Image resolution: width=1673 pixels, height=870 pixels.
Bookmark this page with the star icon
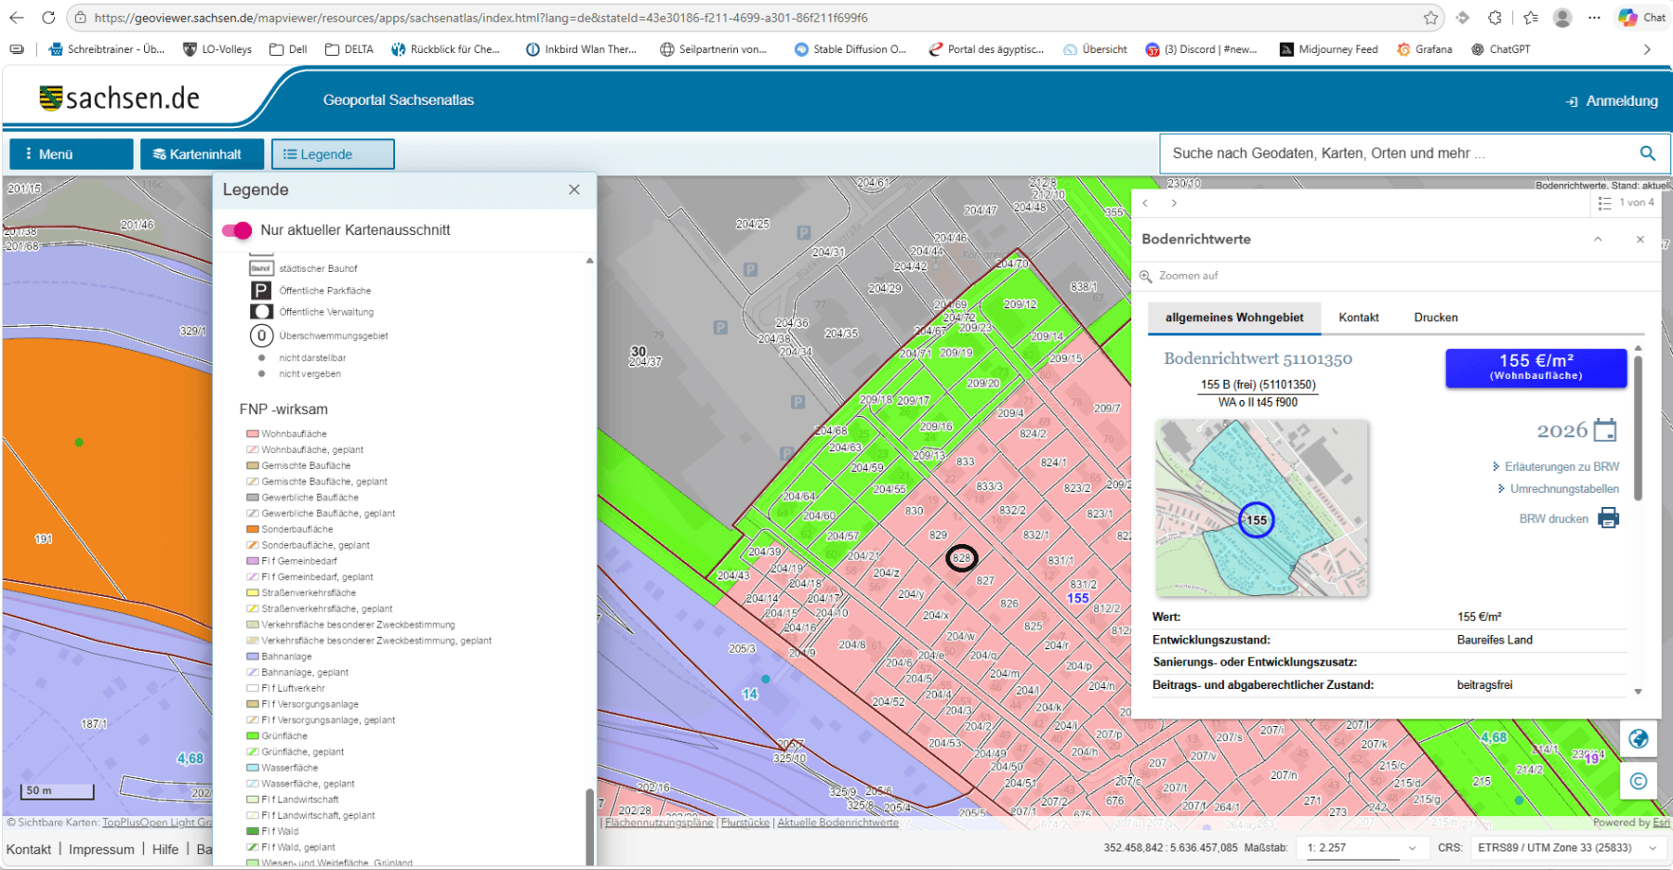point(1430,18)
